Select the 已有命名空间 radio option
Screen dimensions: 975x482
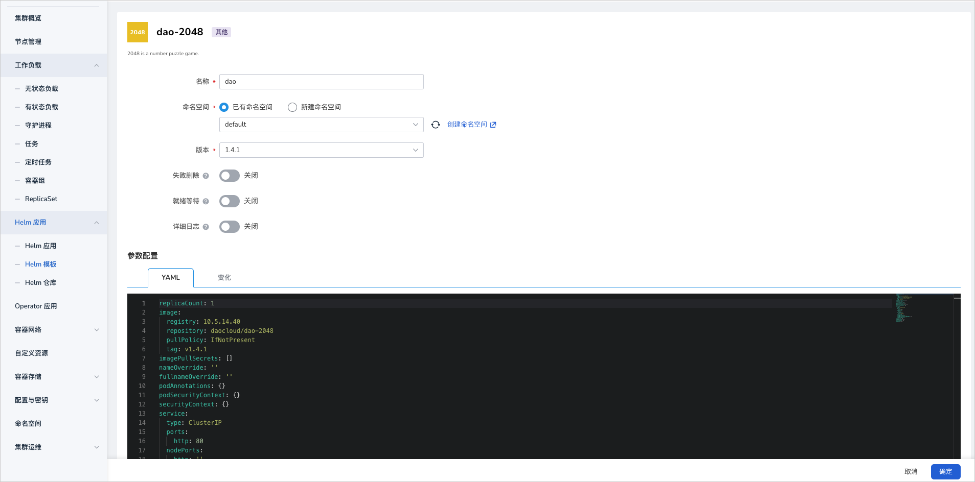224,107
